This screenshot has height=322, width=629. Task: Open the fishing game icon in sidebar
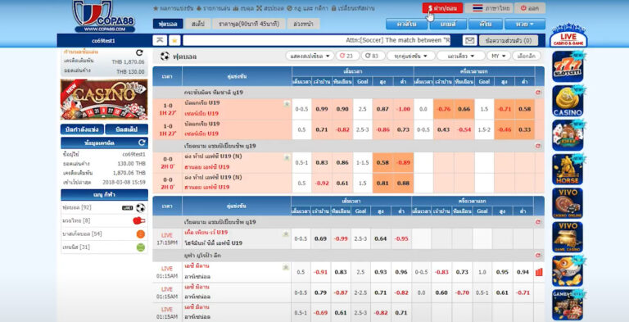[x=568, y=271]
